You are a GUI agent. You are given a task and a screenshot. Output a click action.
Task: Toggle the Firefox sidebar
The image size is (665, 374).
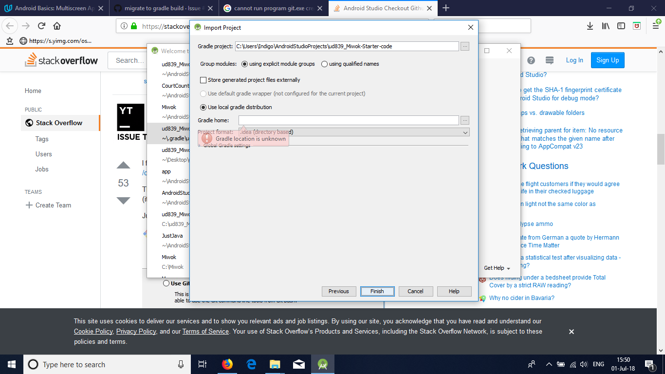(621, 26)
